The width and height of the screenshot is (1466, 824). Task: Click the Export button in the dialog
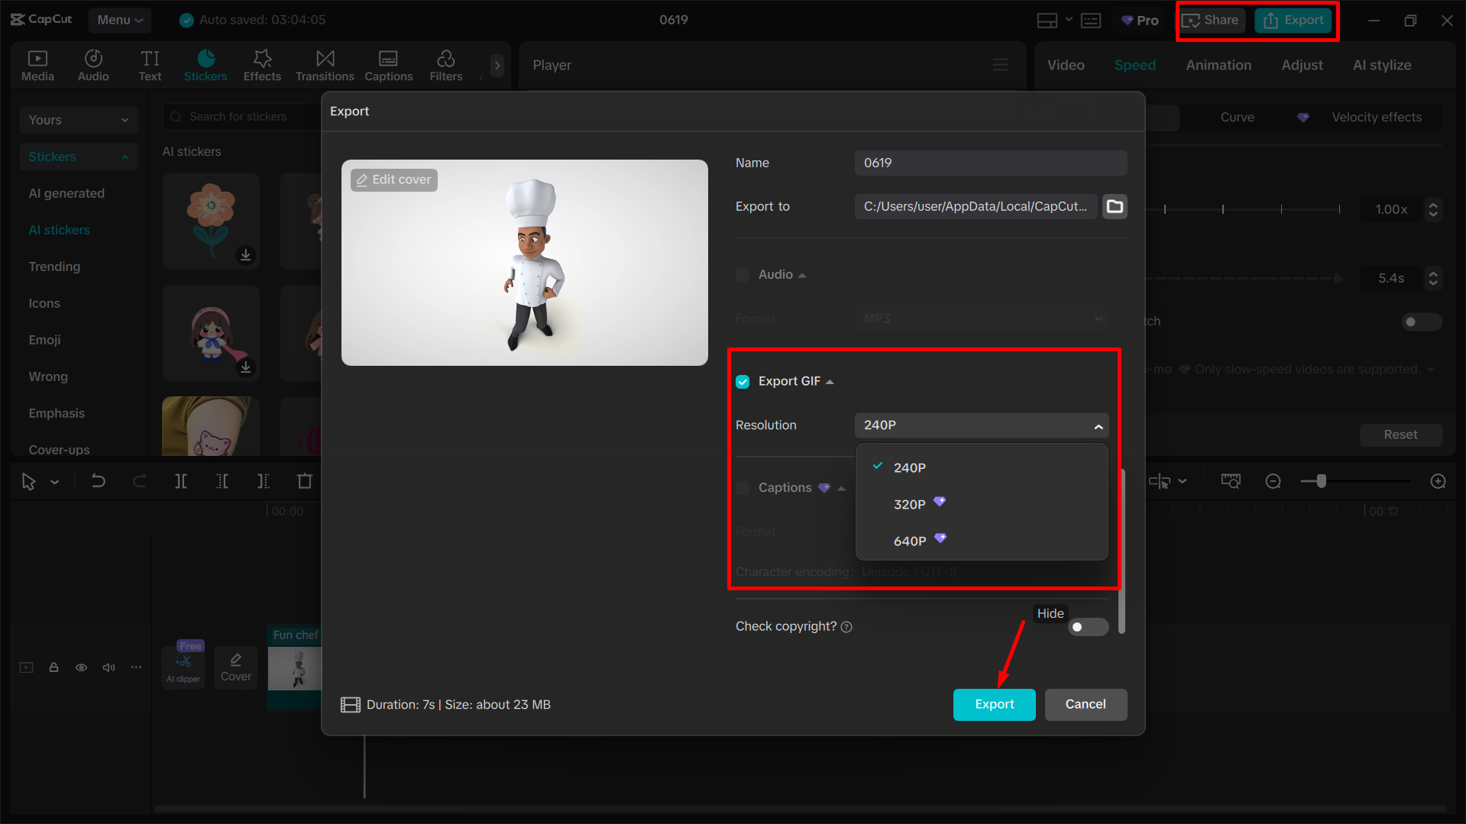pos(994,704)
